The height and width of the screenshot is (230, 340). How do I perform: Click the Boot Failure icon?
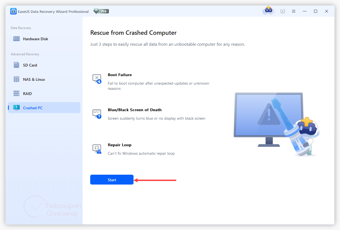tap(97, 79)
